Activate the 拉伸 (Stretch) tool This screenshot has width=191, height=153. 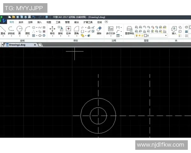[x=68, y=30]
